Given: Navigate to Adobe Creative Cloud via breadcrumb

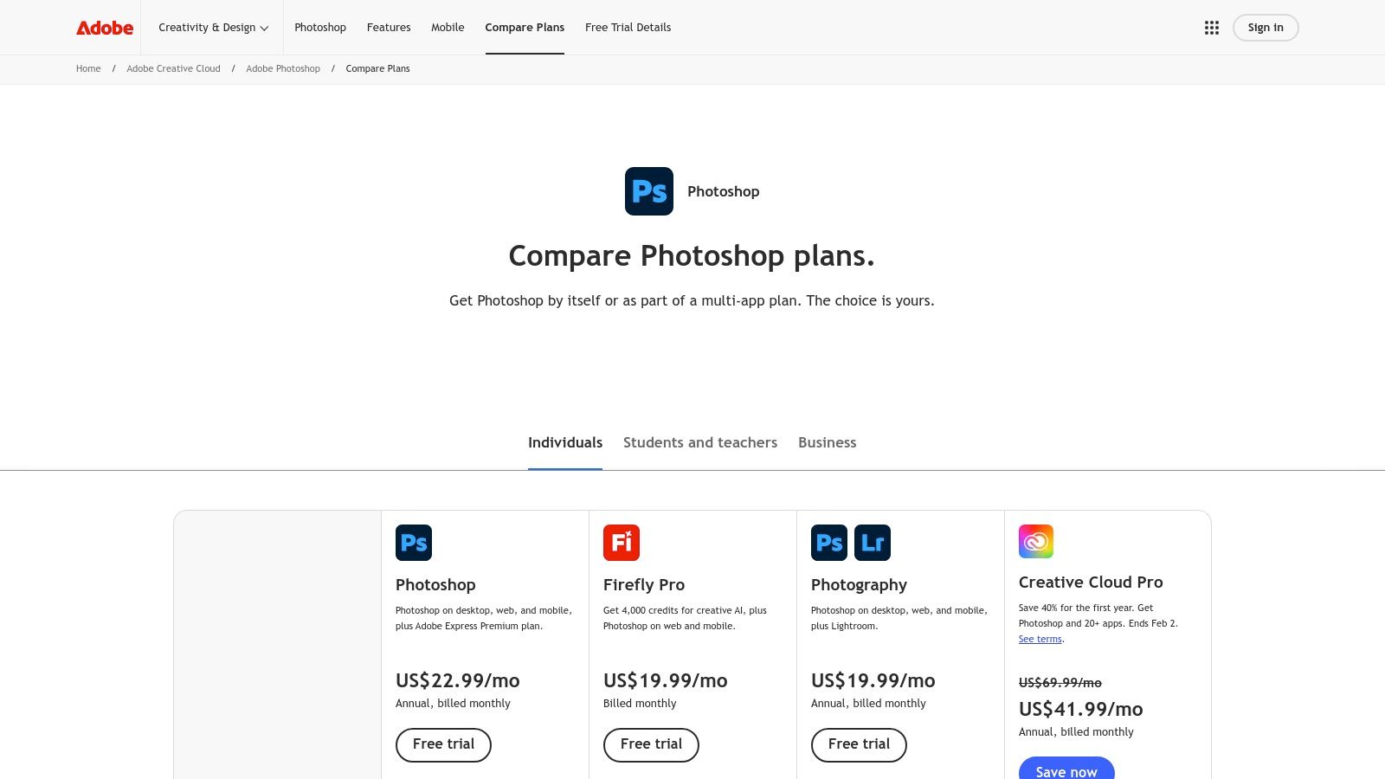Looking at the screenshot, I should (173, 68).
